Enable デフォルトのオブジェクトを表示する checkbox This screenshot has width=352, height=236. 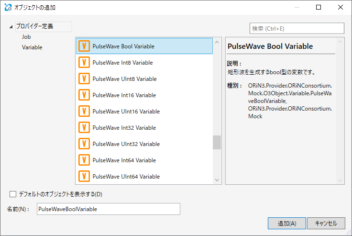[13, 194]
